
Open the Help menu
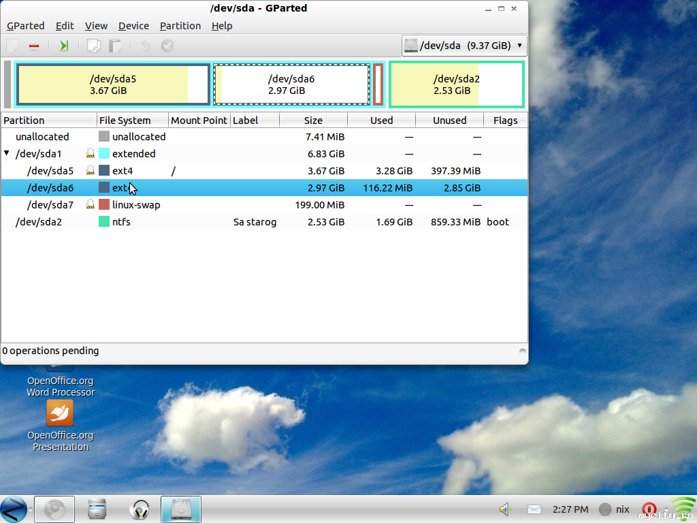222,26
